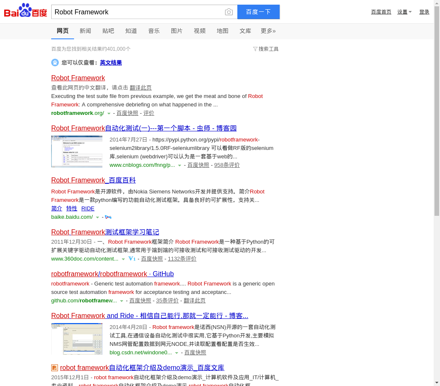Open 百度快照 for blog.csdn.net result
The height and width of the screenshot is (386, 440).
[195, 353]
